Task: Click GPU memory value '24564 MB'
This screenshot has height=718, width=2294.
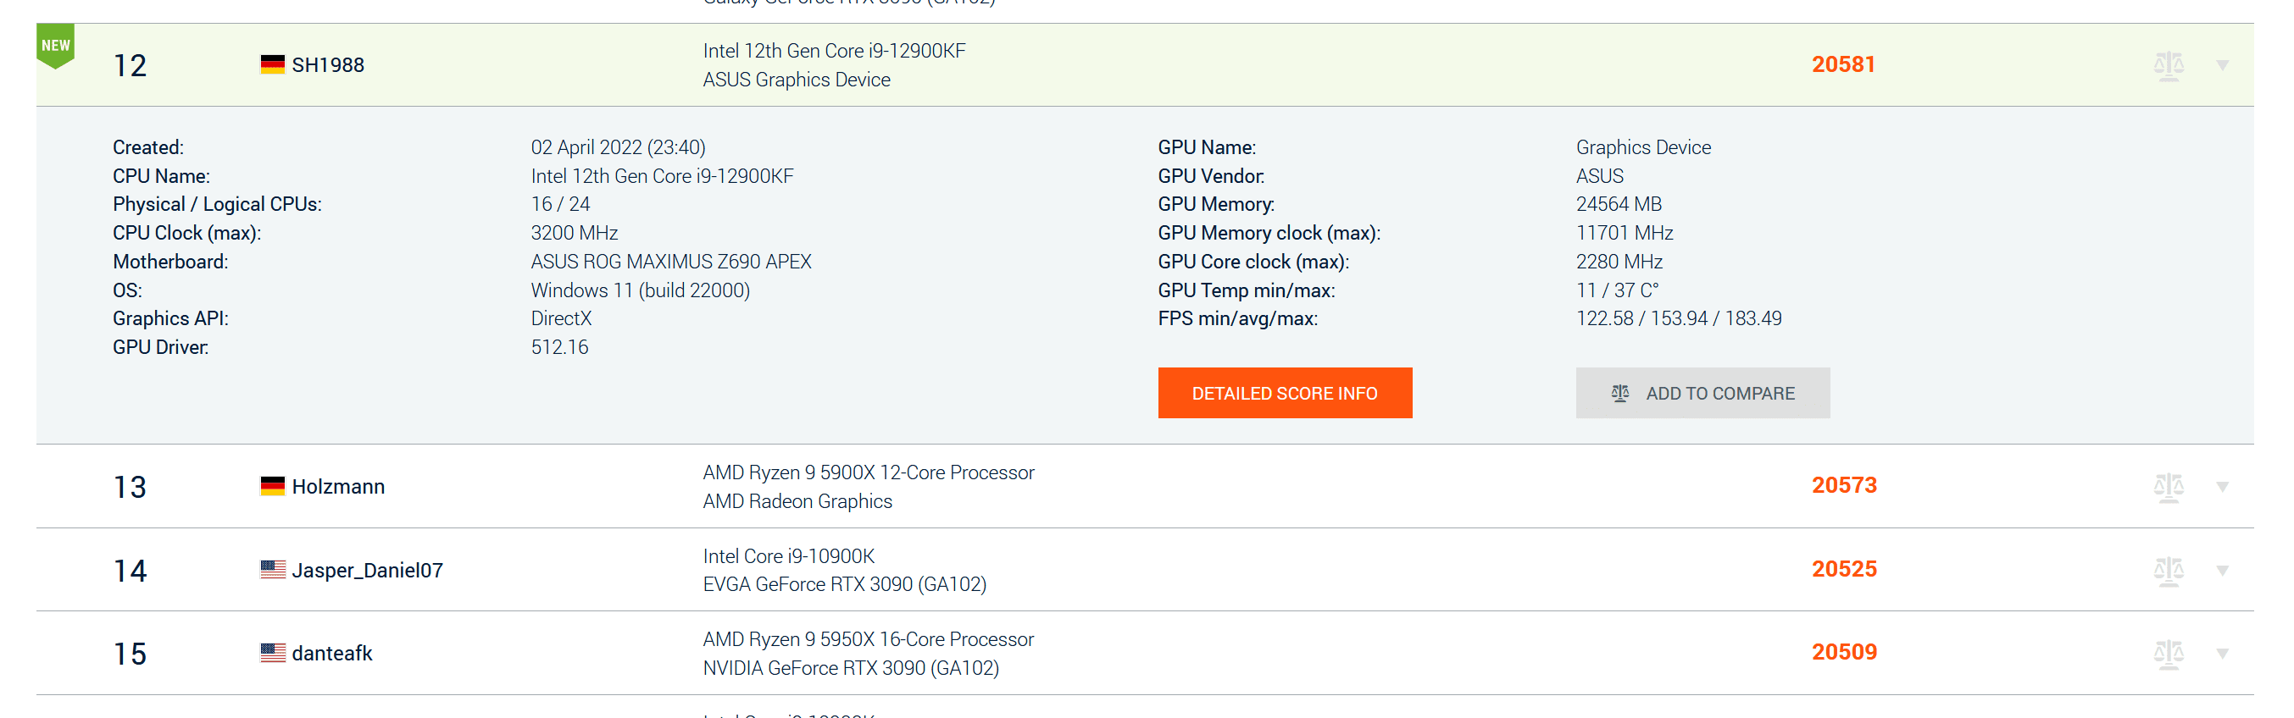Action: (x=1618, y=205)
